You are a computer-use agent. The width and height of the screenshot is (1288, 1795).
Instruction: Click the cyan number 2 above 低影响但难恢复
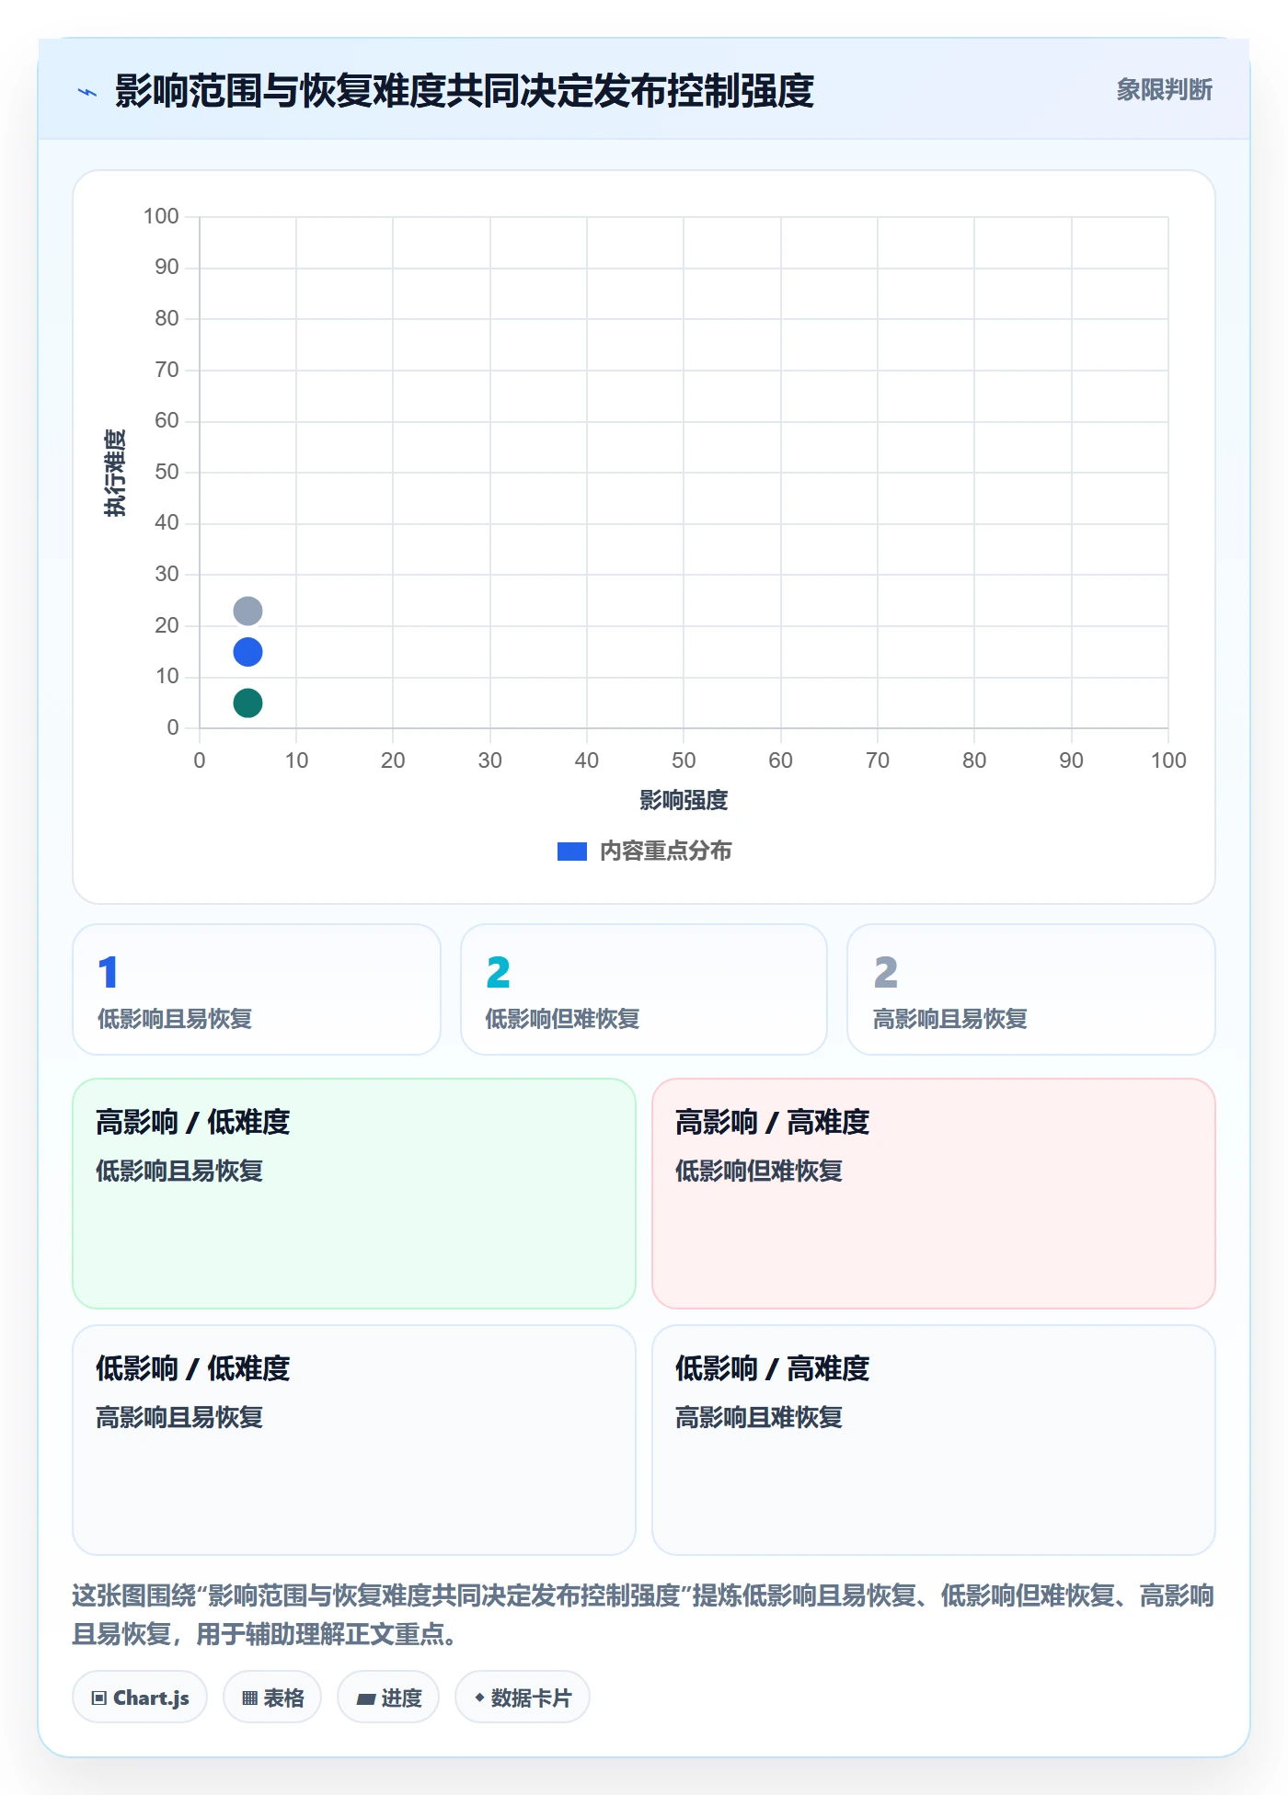498,972
